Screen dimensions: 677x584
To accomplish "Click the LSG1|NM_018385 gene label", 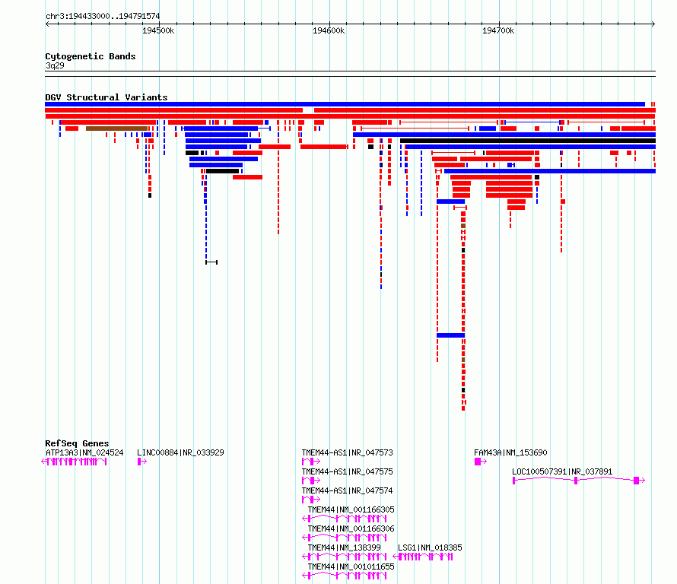I will pyautogui.click(x=430, y=547).
